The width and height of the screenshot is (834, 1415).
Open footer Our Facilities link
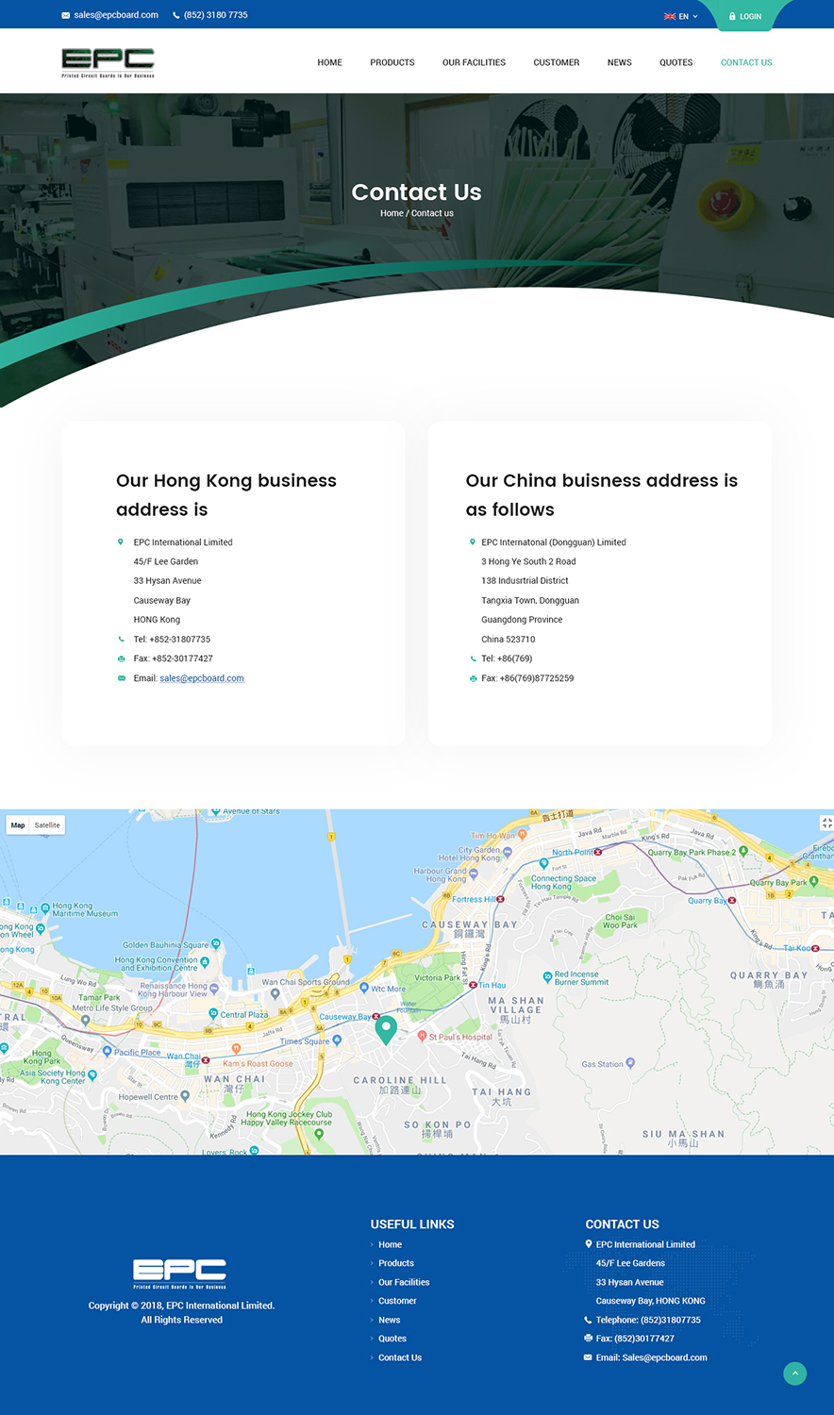coord(404,1282)
